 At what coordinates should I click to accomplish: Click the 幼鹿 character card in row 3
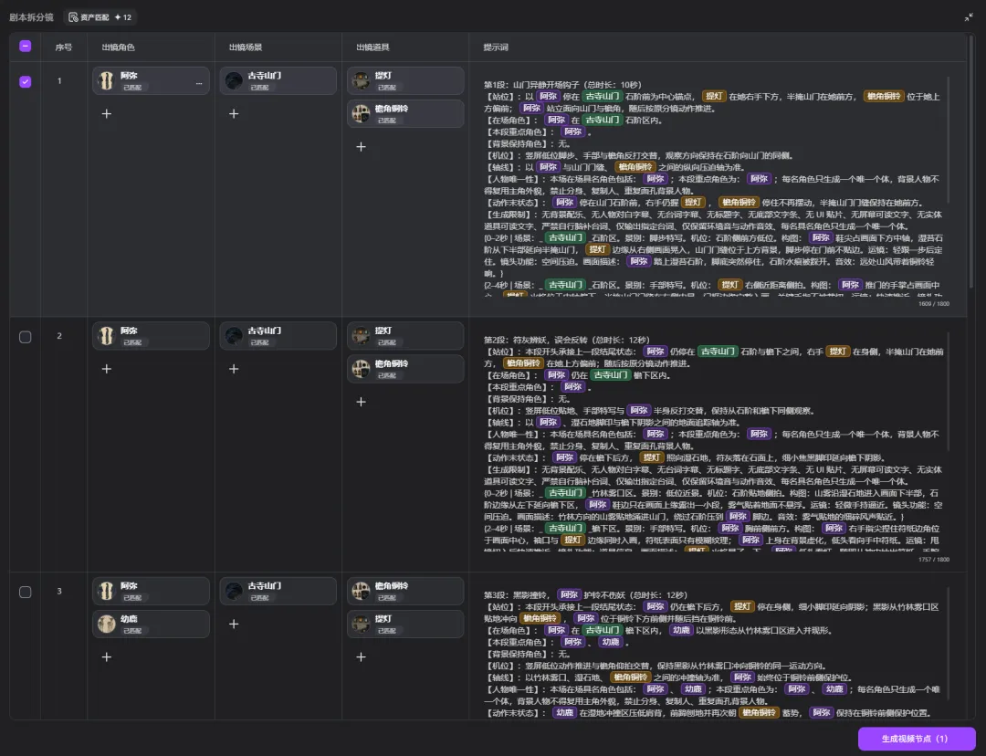click(x=151, y=624)
